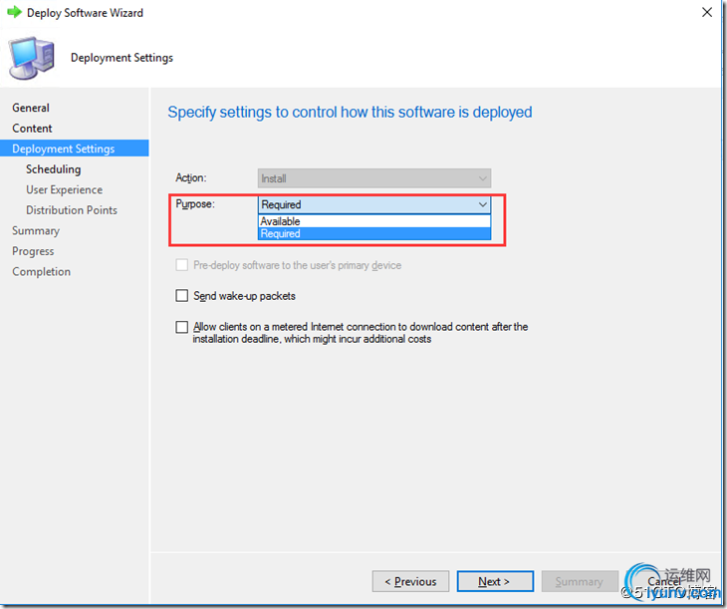Click the Action label
727x609 pixels.
190,177
